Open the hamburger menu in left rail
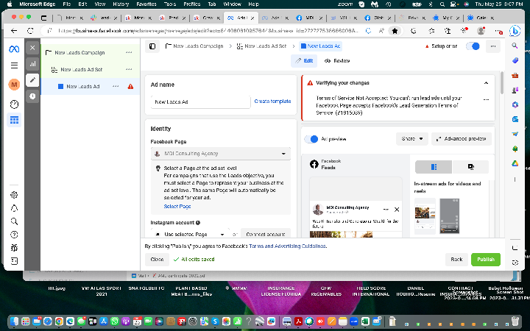Screen dimensions: 530x331 (x=14, y=65)
